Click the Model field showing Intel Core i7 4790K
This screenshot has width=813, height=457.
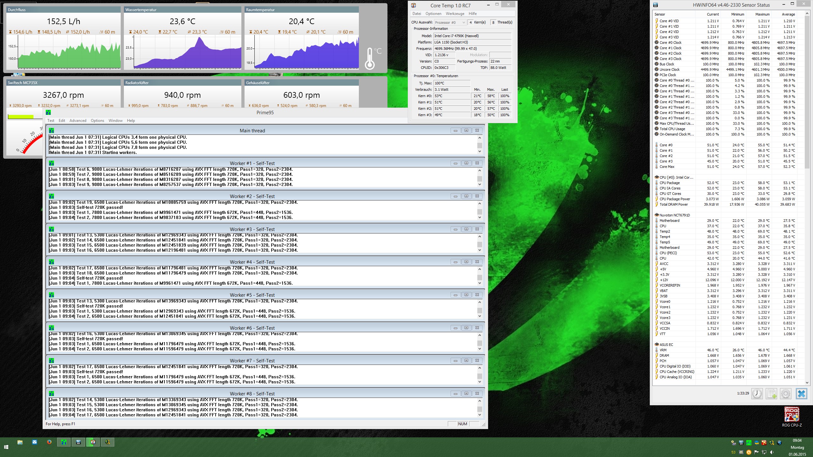pos(473,36)
